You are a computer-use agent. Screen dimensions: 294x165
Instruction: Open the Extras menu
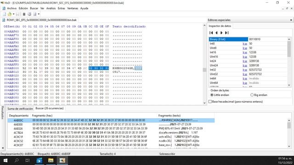[61, 8]
